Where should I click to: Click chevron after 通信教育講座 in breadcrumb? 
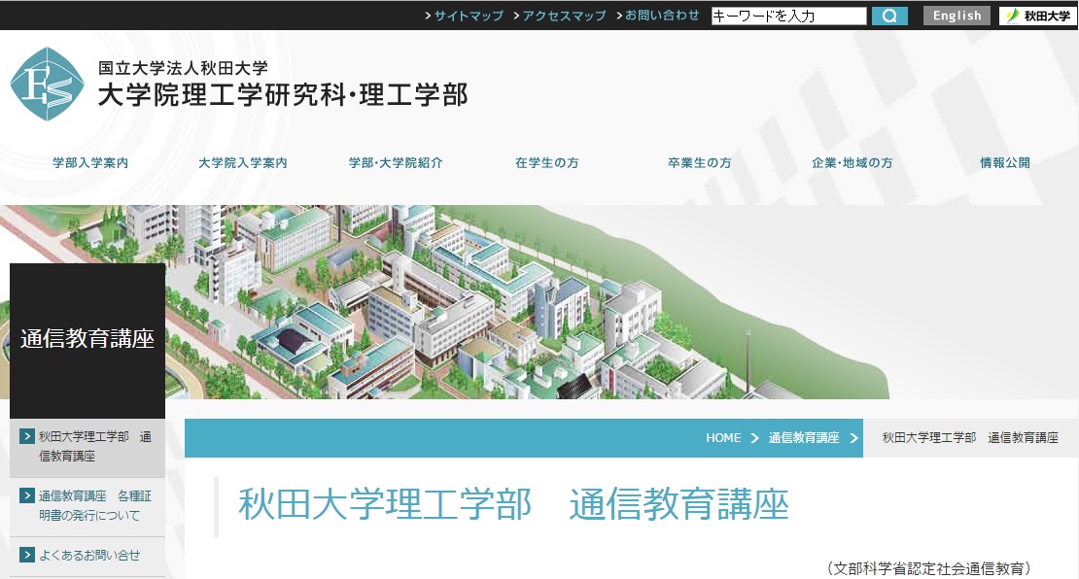click(x=854, y=438)
